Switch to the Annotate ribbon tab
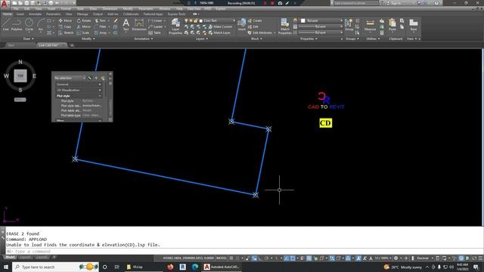 coord(35,14)
